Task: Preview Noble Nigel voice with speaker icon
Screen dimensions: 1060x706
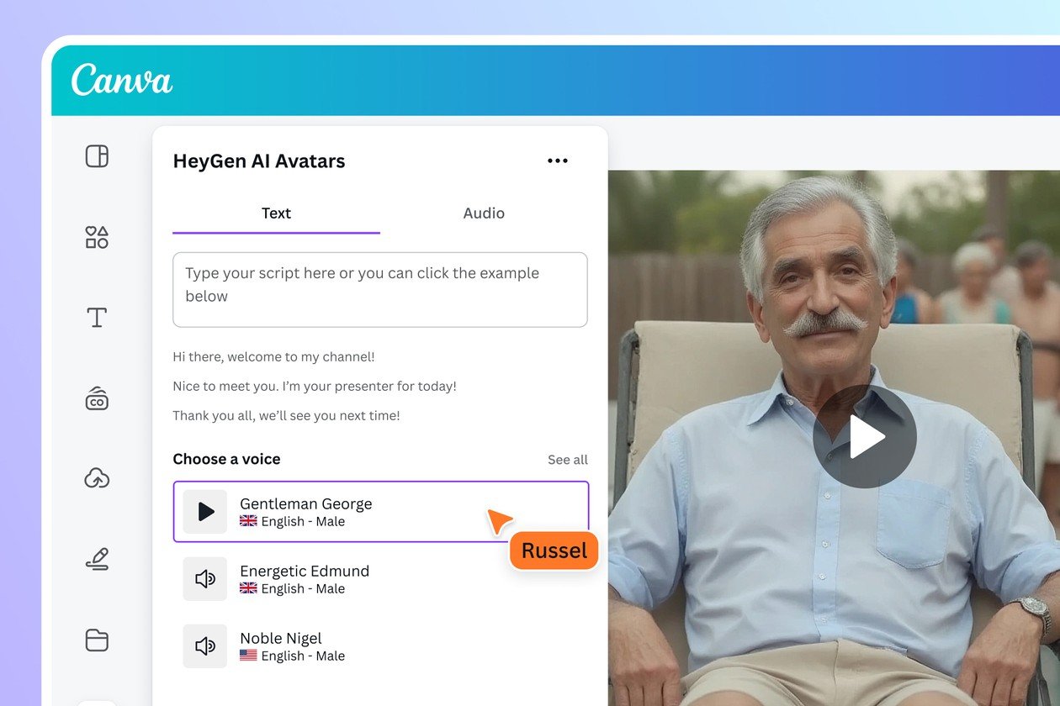Action: [205, 646]
